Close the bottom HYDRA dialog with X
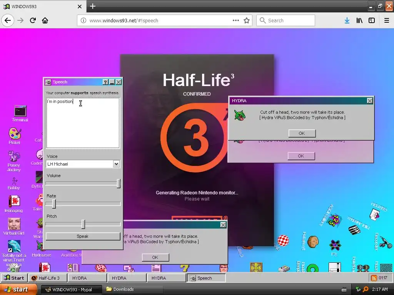This screenshot has width=394, height=295. tap(223, 225)
